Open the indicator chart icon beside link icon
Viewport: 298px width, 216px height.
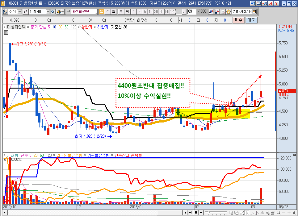pyautogui.click(x=217, y=12)
